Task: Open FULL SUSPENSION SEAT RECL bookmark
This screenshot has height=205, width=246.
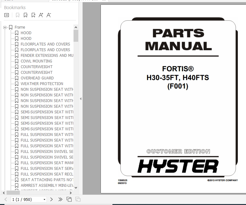Action: 47,174
